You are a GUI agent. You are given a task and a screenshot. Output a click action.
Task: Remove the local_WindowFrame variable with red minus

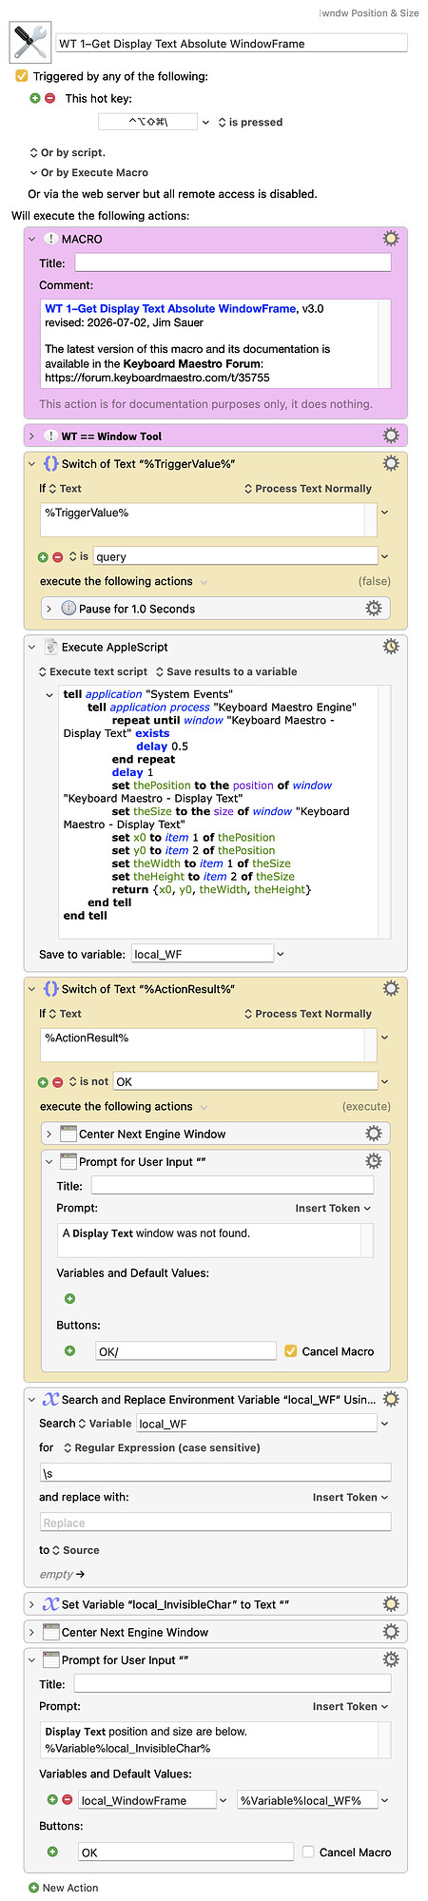(67, 1799)
